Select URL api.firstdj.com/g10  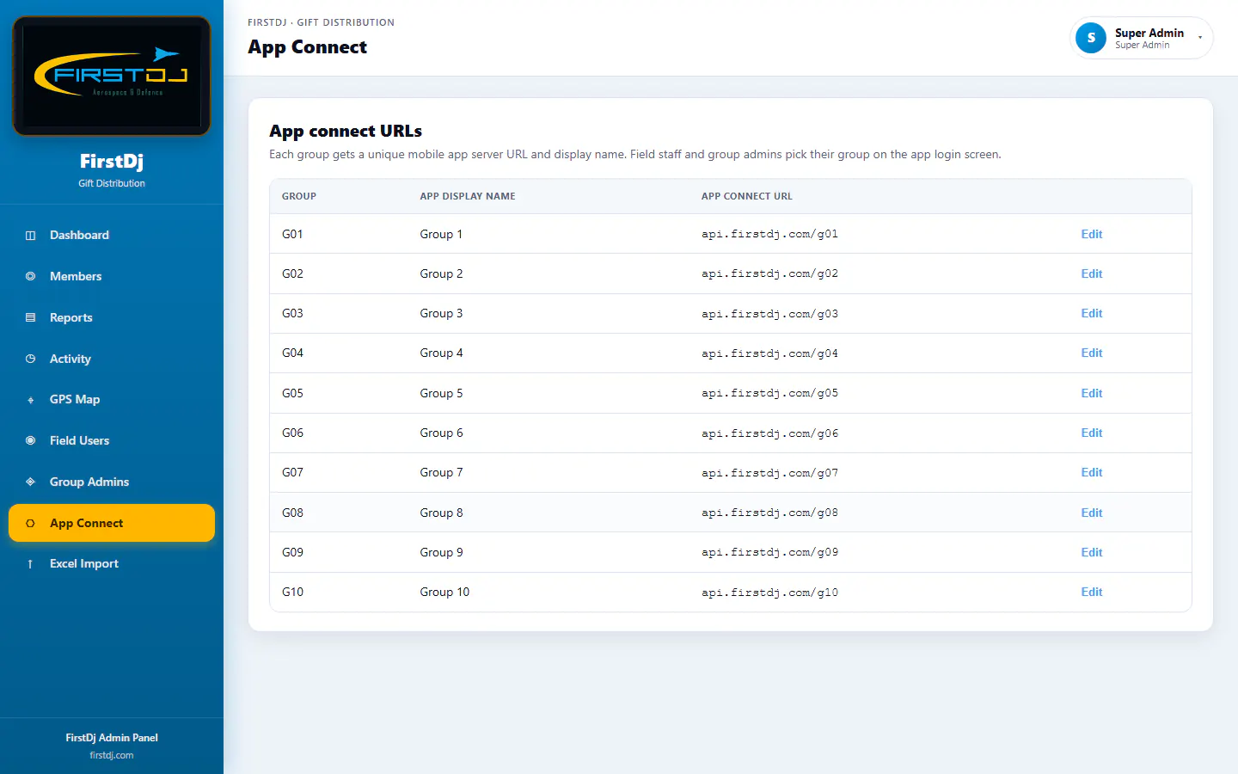[769, 593]
